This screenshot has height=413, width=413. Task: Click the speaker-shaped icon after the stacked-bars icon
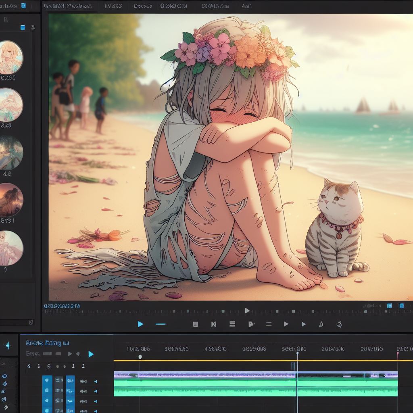coord(251,324)
